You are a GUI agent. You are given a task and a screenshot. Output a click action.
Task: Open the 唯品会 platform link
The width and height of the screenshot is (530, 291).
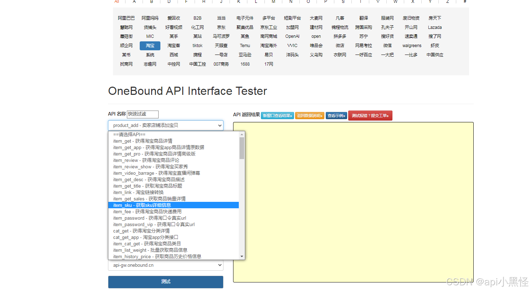[316, 46]
